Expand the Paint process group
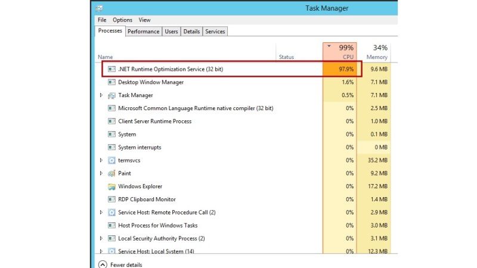This screenshot has height=268, width=477. (x=101, y=173)
